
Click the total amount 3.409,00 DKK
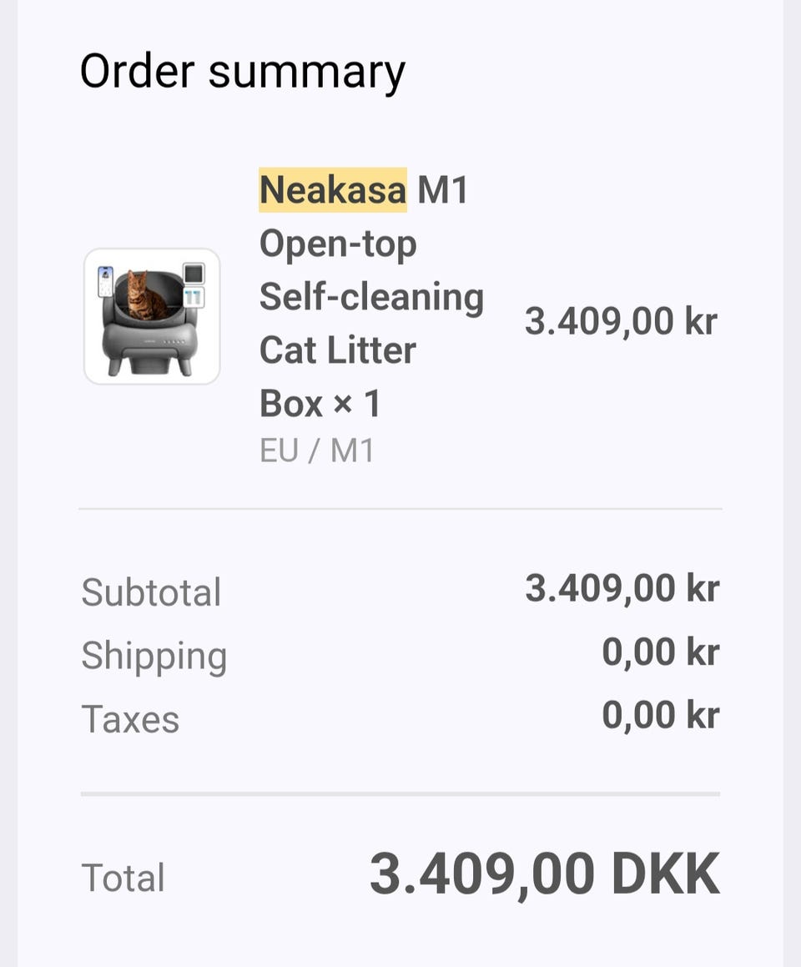pos(544,874)
